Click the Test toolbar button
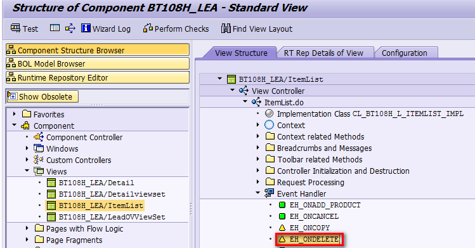Image resolution: width=475 pixels, height=248 pixels. (x=24, y=29)
